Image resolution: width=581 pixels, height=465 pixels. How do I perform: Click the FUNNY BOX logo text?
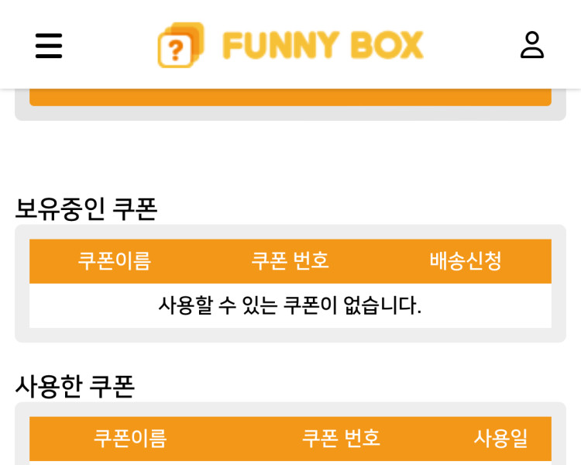click(323, 46)
